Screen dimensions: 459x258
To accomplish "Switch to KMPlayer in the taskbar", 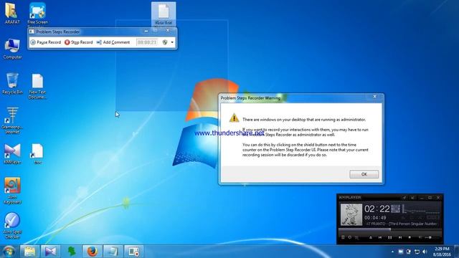I will coord(50,252).
